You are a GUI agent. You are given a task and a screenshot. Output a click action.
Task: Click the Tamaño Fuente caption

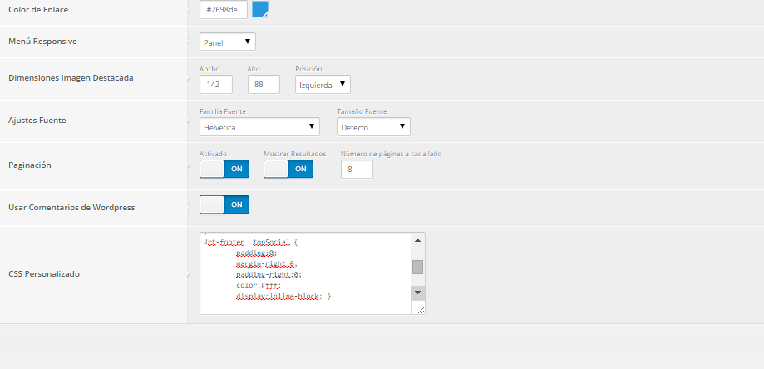pyautogui.click(x=362, y=111)
